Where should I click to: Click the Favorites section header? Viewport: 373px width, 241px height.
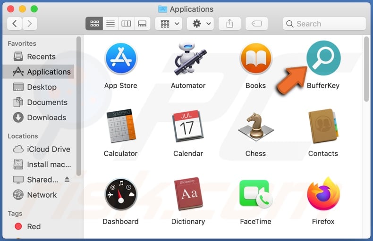(22, 43)
